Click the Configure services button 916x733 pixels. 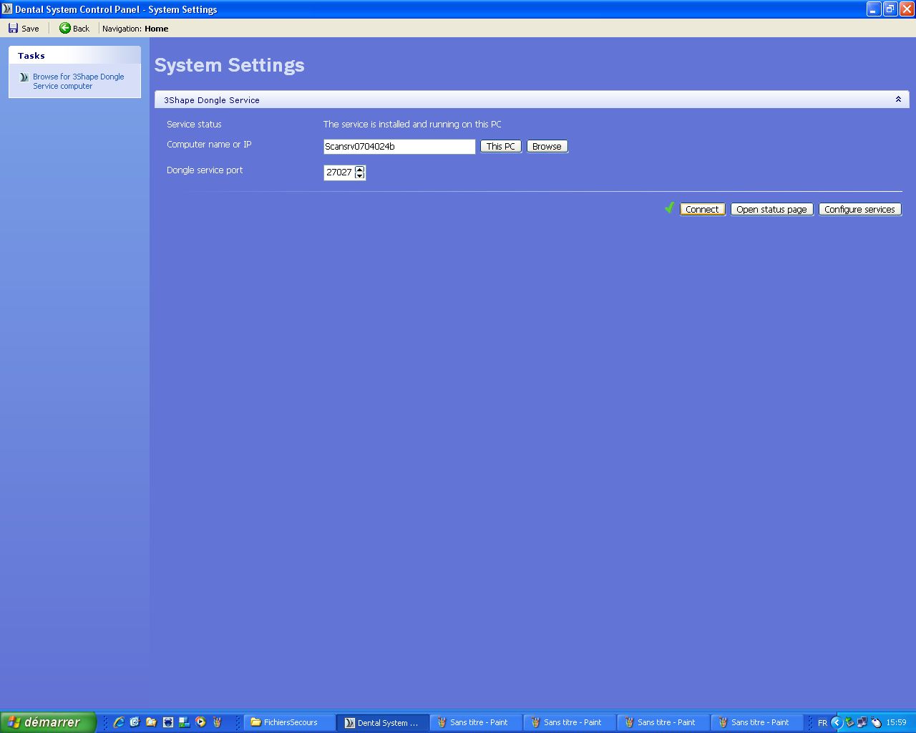[859, 209]
